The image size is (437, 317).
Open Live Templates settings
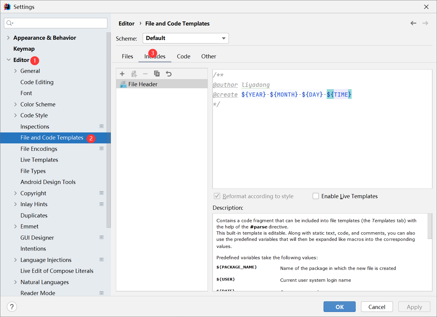click(39, 160)
